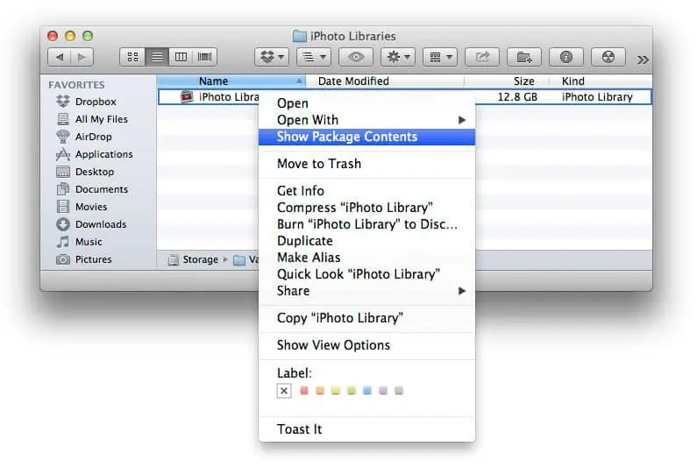Viewport: 697px width, 467px height.
Task: Open Dropbox in the sidebar
Action: coord(87,102)
